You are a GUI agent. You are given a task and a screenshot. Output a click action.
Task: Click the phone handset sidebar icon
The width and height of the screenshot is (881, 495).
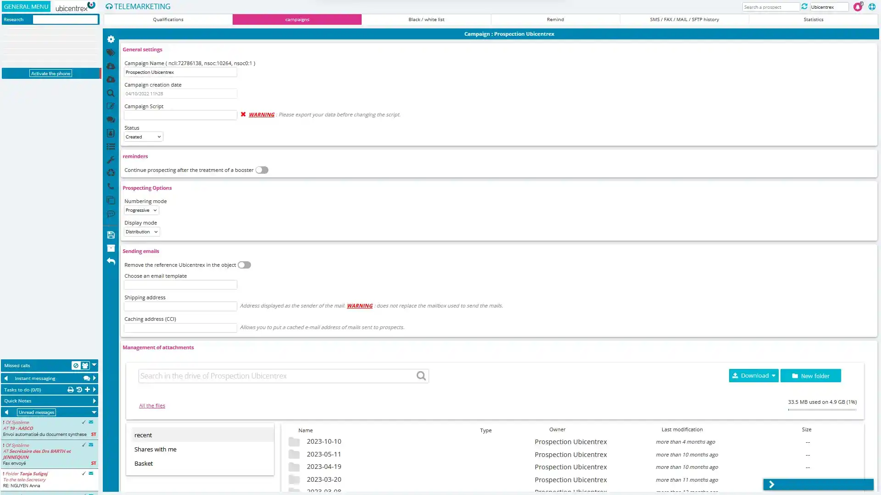(x=111, y=187)
